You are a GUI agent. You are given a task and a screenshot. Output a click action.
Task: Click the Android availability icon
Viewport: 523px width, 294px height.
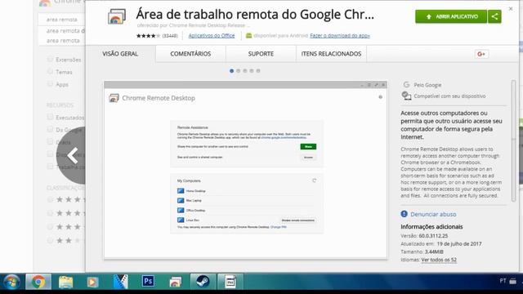tap(248, 35)
